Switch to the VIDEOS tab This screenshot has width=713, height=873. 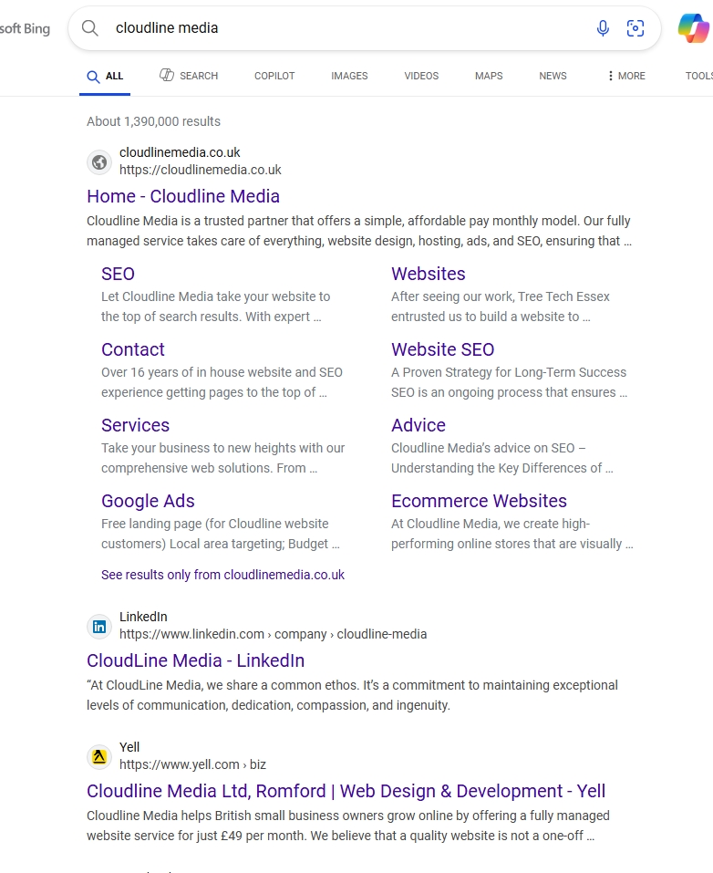(421, 76)
